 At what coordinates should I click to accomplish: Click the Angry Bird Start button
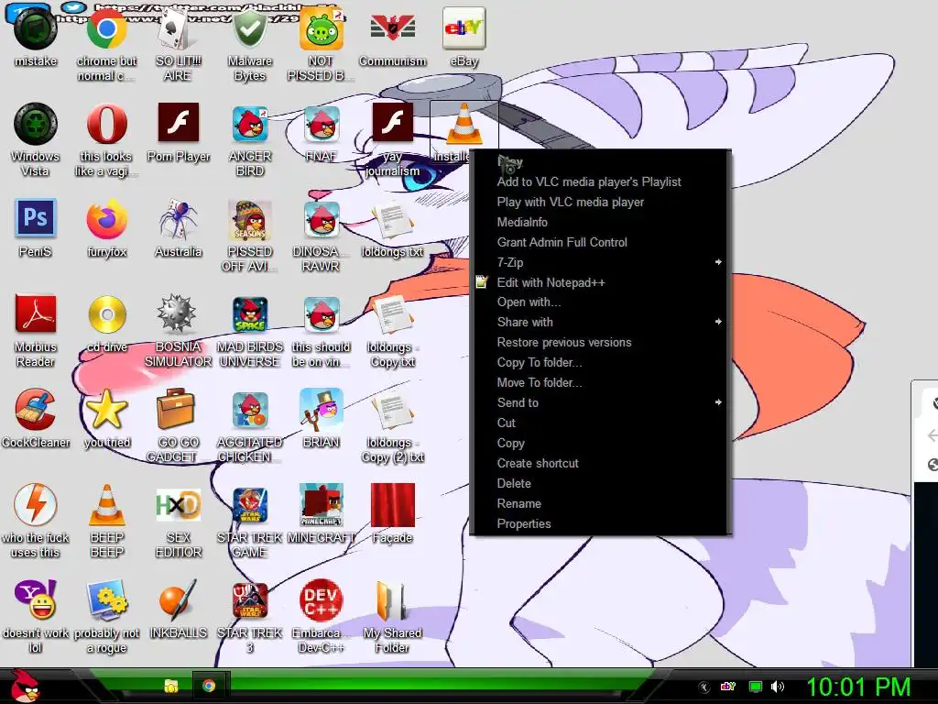point(25,687)
